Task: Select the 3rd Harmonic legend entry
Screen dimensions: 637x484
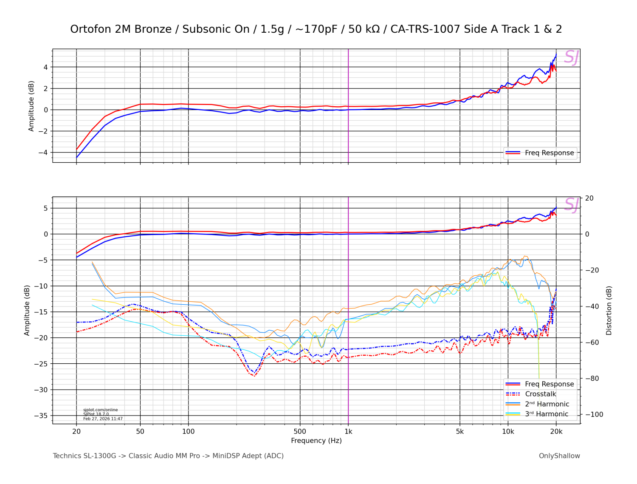Action: 546,414
